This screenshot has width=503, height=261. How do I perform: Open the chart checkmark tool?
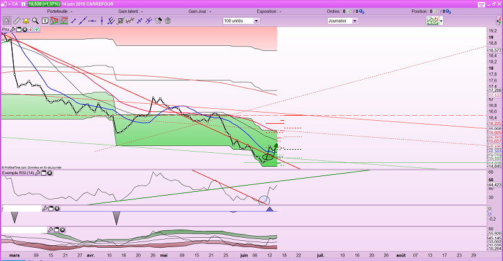[x=121, y=21]
